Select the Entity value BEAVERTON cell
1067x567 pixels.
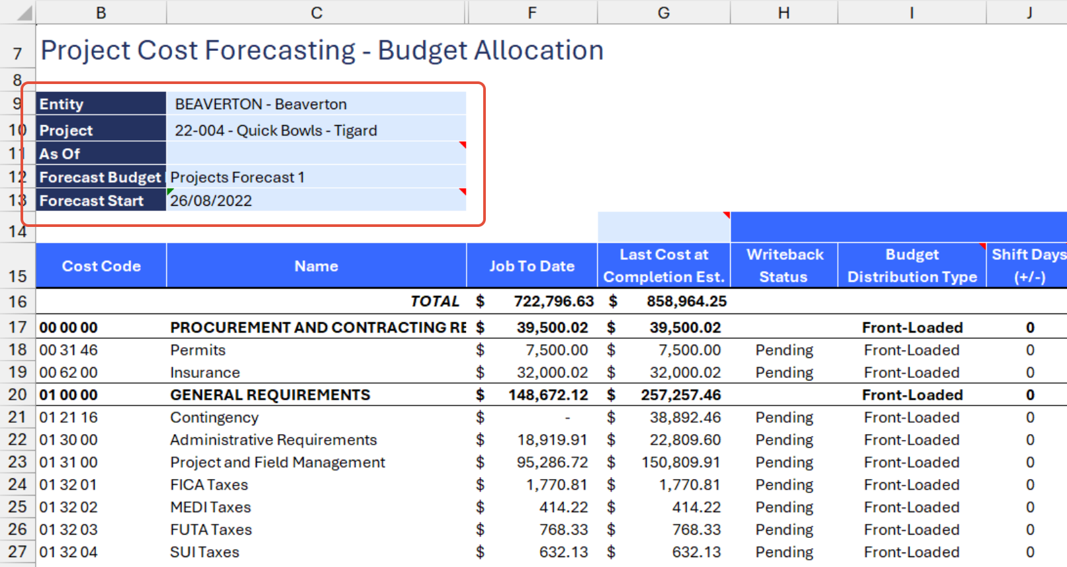pos(316,104)
